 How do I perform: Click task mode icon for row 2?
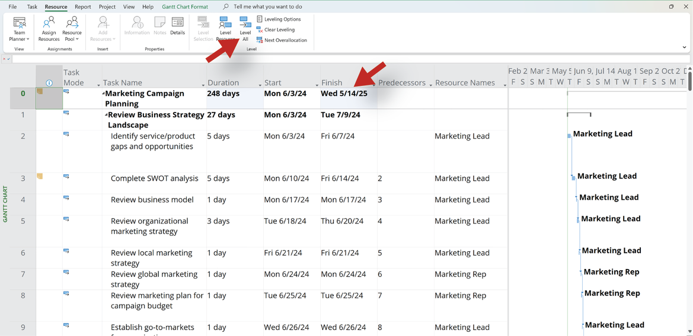pyautogui.click(x=66, y=134)
